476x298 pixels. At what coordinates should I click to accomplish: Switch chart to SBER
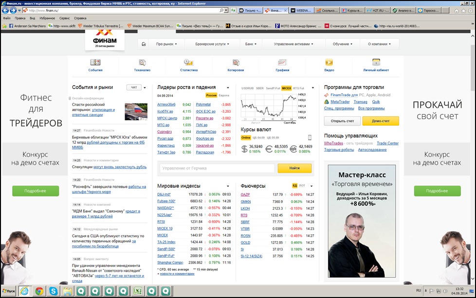click(x=260, y=88)
